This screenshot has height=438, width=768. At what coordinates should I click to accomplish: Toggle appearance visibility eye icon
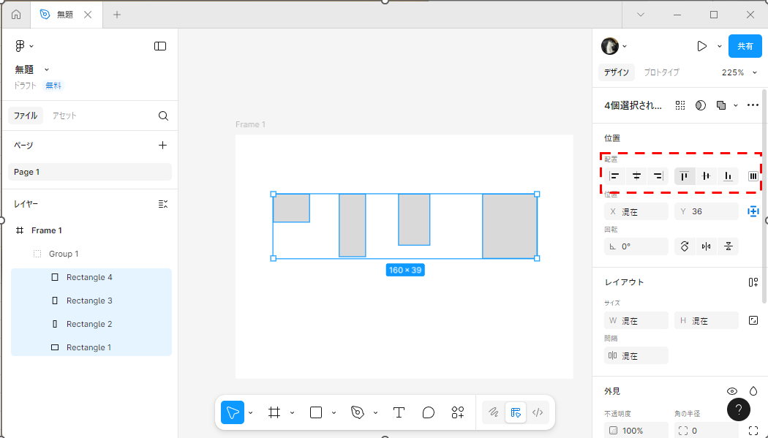pos(731,391)
